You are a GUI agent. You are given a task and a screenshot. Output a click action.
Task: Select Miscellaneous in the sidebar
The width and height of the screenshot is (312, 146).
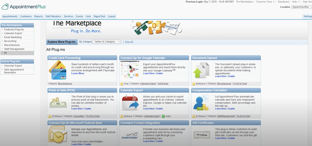point(12,45)
